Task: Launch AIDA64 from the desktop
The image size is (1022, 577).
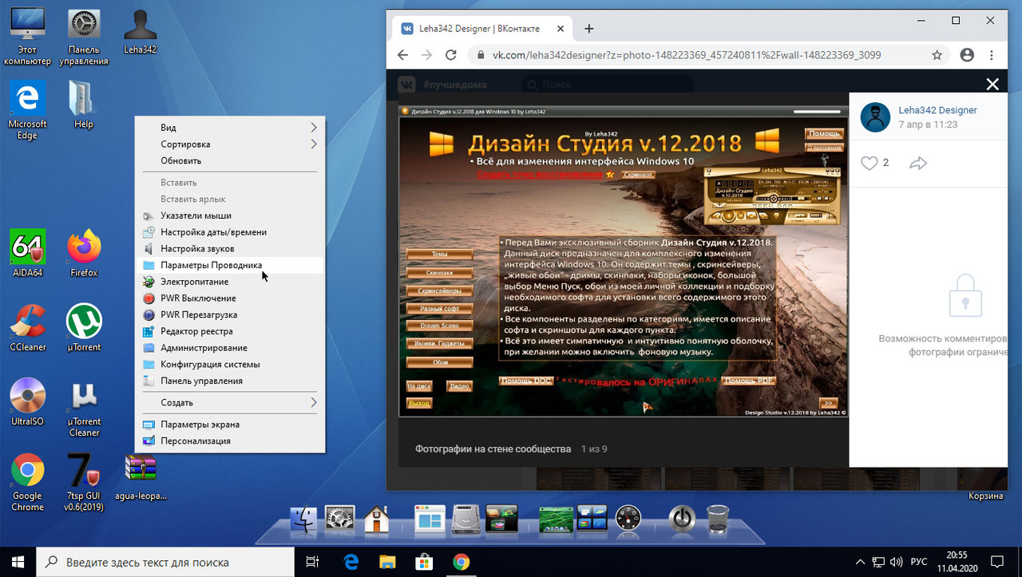Action: point(26,247)
